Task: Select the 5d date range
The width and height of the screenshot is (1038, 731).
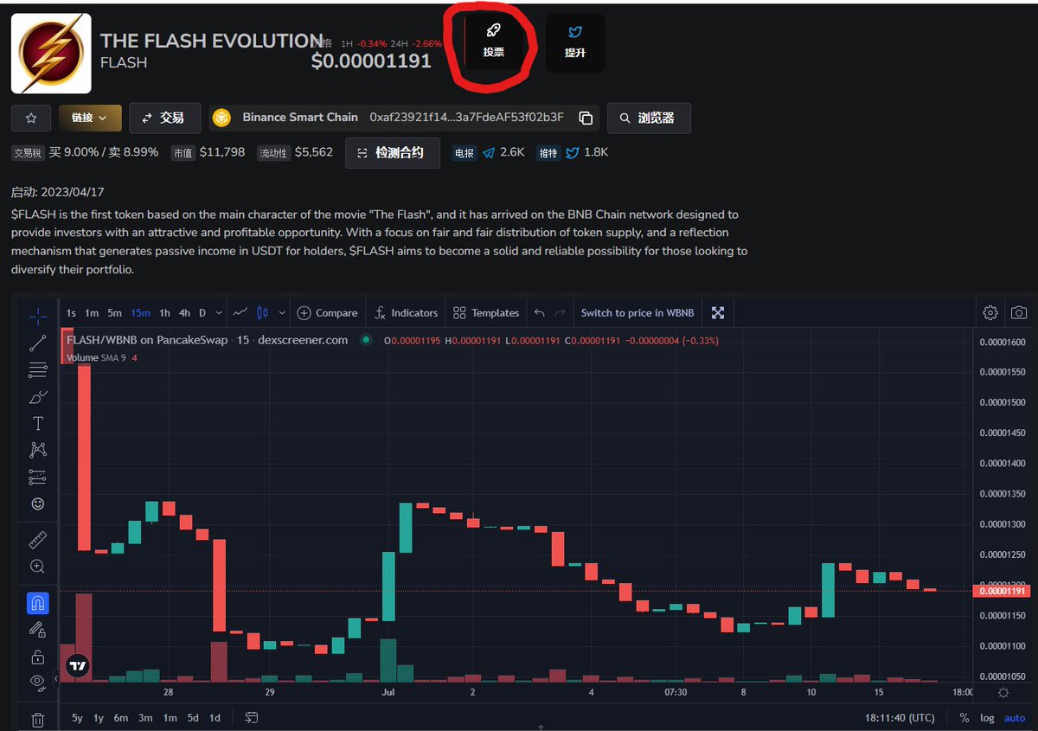Action: 193,718
